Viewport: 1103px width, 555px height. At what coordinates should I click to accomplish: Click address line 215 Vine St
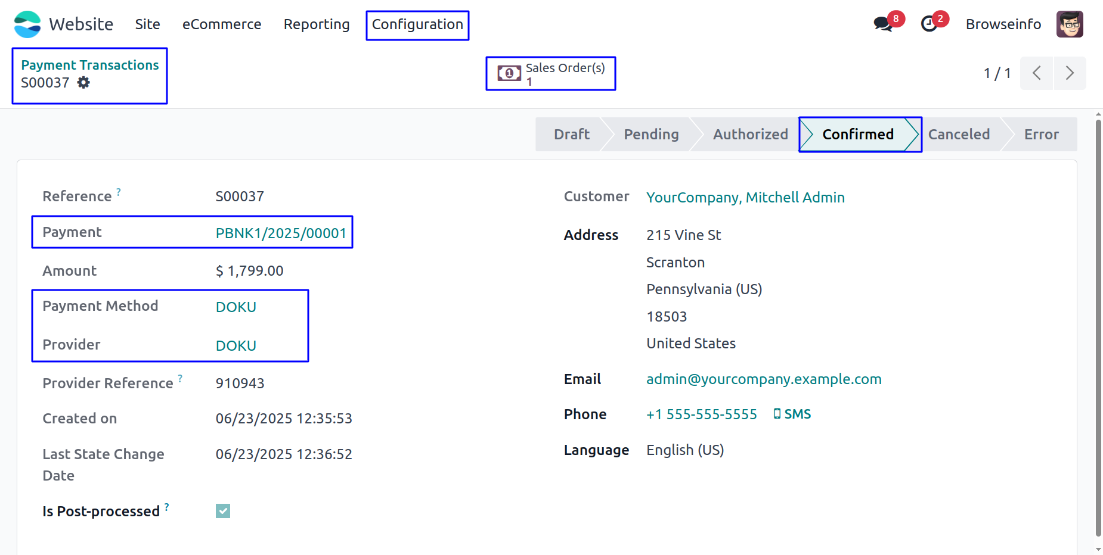684,235
